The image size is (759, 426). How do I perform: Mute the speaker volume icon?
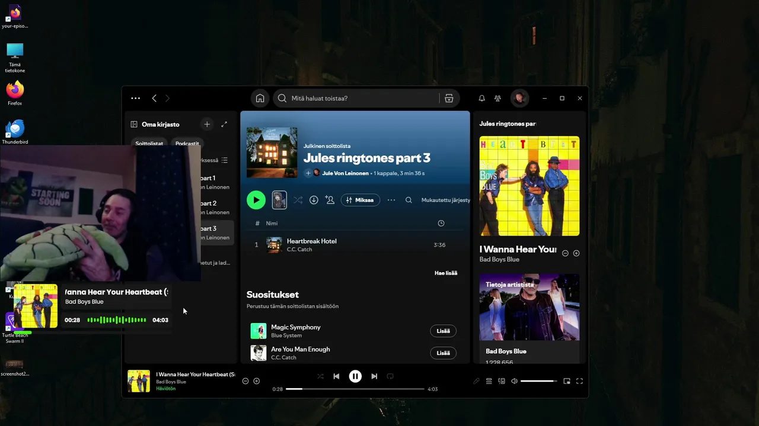[x=514, y=382]
